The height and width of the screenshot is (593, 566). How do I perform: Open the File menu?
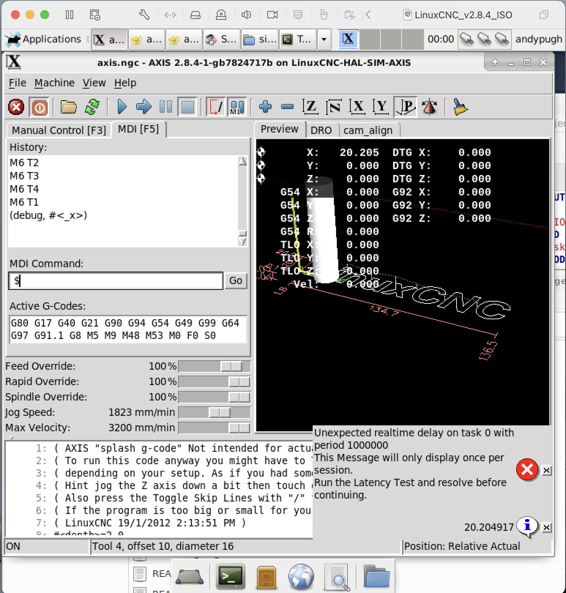tap(17, 83)
